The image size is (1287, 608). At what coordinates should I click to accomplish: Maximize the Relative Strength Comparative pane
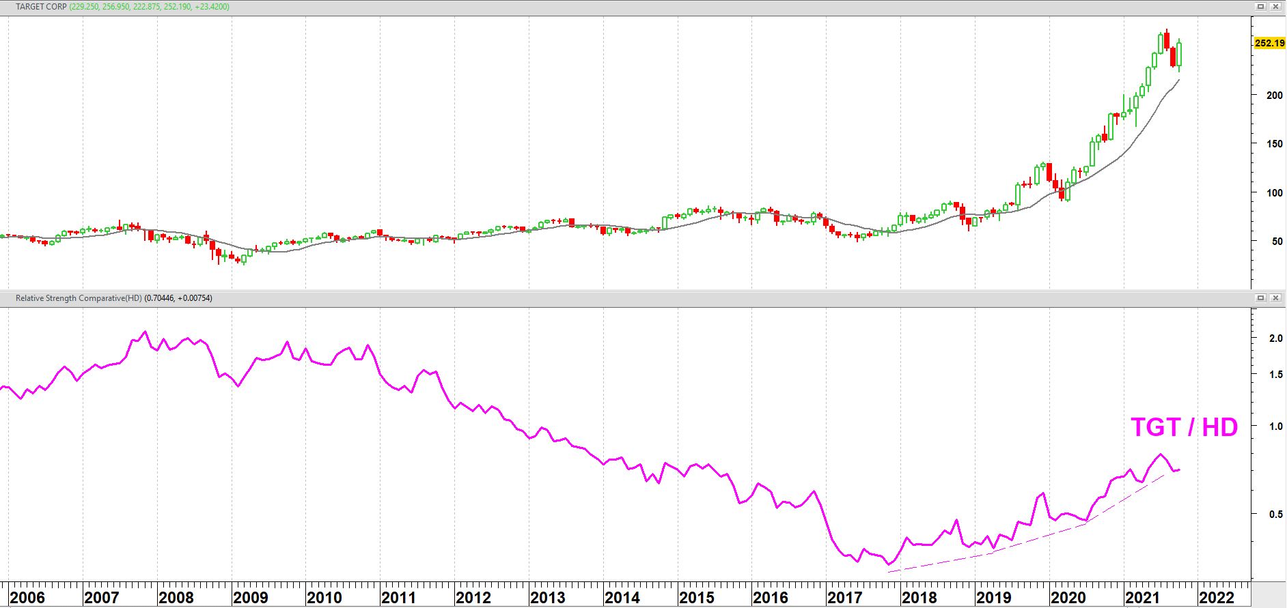1261,298
